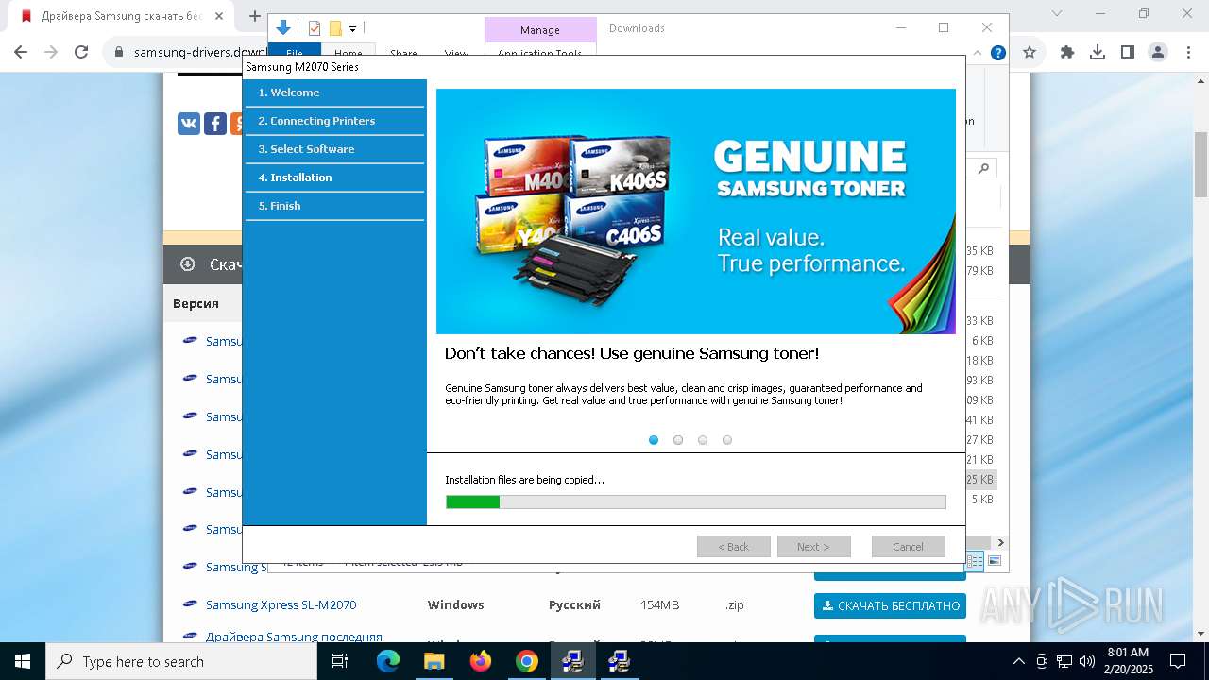Reload the Chrome page
Image resolution: width=1209 pixels, height=680 pixels.
(x=81, y=52)
